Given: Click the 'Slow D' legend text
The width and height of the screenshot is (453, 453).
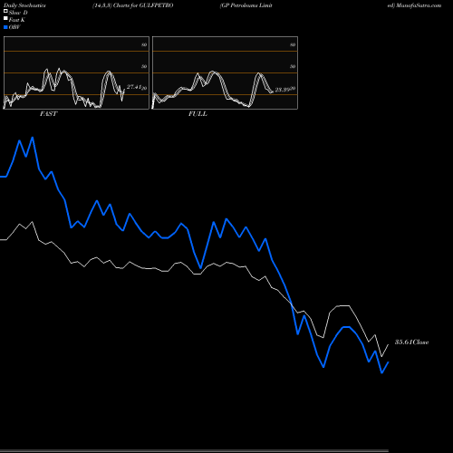Looking at the screenshot, I should [x=18, y=13].
